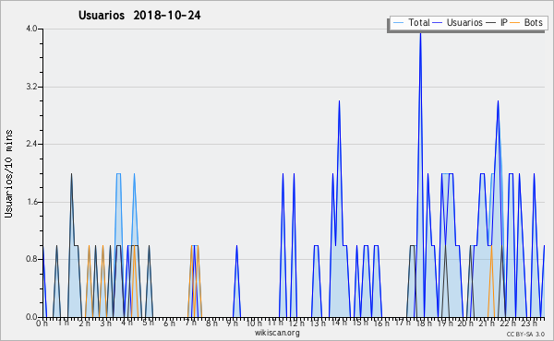The image size is (554, 341).
Task: Click the 'CC BY-SA 3.0' license text
Action: click(x=525, y=335)
